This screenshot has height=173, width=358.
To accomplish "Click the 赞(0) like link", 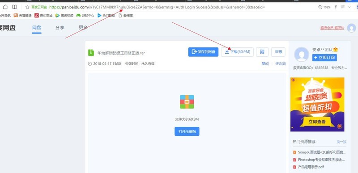I will (x=265, y=63).
